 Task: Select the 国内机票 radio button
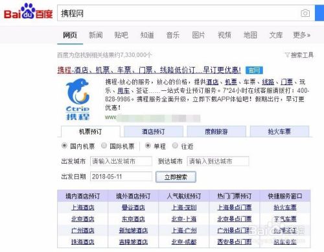tap(64, 145)
